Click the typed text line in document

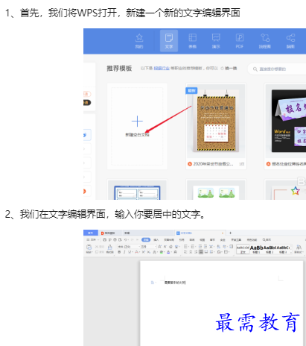(175, 283)
